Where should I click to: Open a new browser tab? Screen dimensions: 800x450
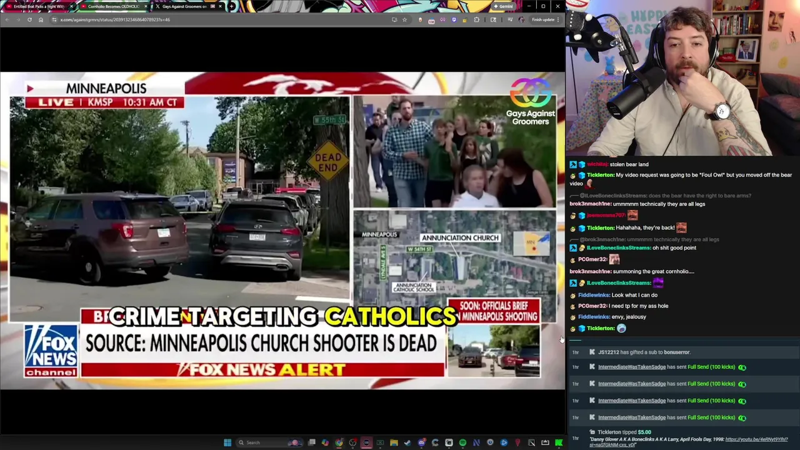[232, 6]
